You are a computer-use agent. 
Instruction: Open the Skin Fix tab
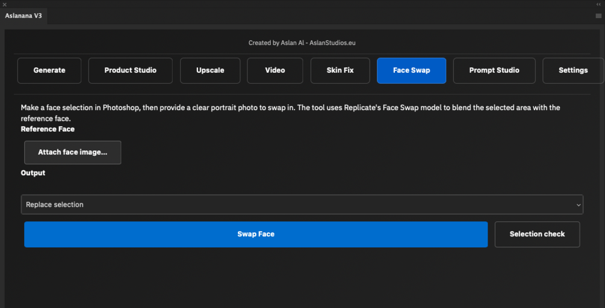(x=340, y=70)
